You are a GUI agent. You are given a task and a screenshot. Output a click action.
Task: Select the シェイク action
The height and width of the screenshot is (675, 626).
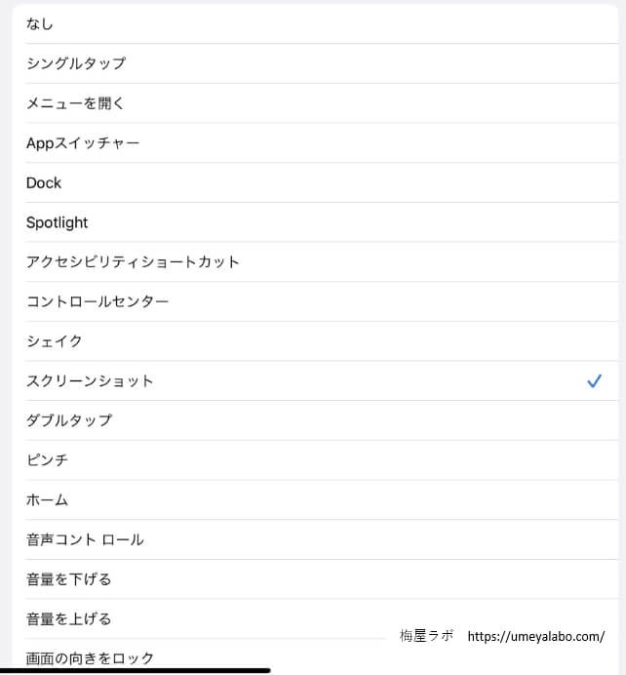(315, 341)
